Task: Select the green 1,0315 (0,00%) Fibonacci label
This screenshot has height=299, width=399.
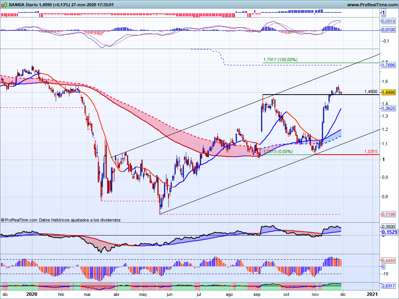Action: pyautogui.click(x=278, y=151)
